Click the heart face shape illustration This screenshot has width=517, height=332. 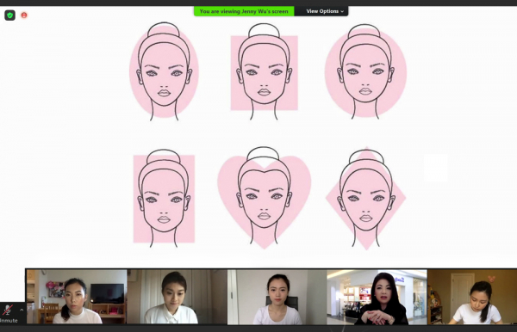click(265, 198)
